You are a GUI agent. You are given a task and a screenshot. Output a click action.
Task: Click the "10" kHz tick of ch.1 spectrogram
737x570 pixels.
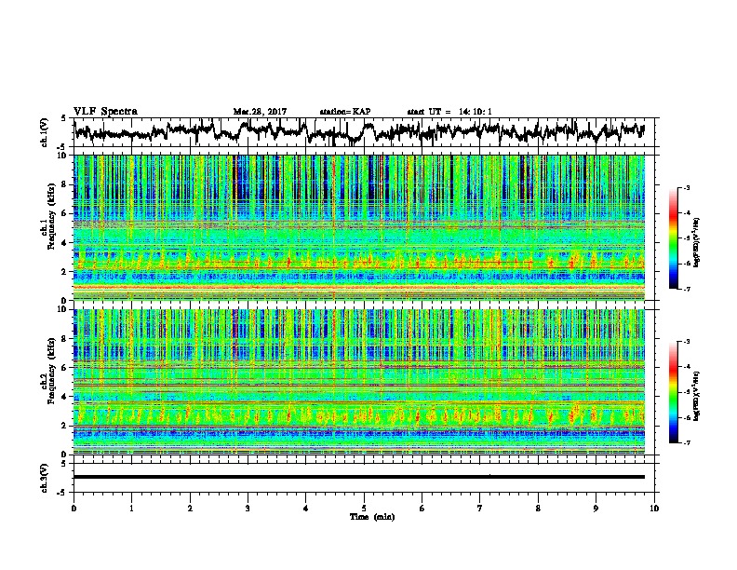click(x=62, y=156)
